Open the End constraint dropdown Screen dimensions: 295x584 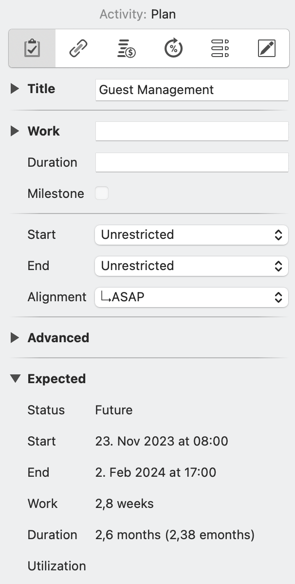click(191, 266)
